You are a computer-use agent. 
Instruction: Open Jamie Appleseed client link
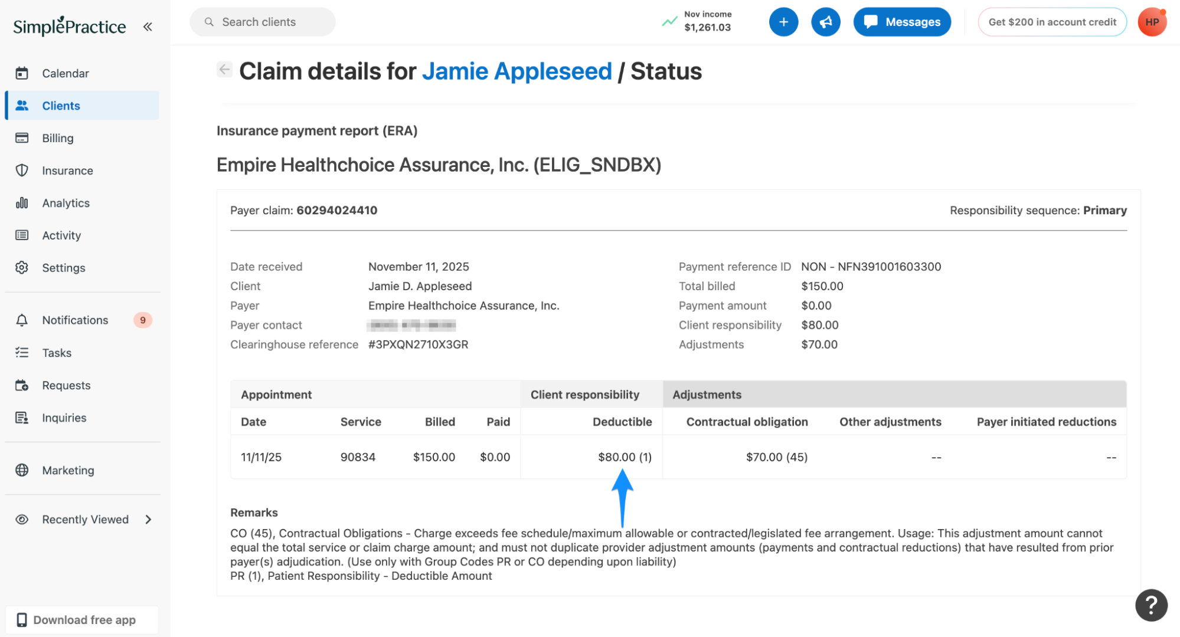(517, 71)
